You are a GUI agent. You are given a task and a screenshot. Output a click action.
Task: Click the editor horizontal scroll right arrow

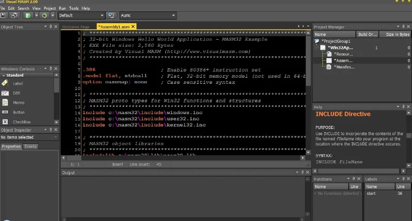tap(303, 158)
